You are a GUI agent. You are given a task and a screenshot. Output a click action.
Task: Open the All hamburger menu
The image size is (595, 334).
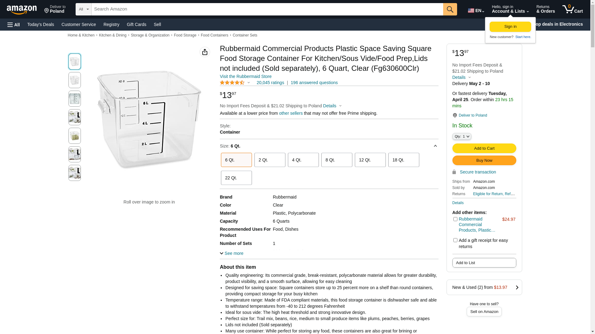[14, 24]
